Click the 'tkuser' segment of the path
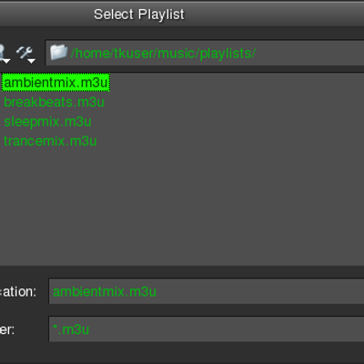Viewport: 364px width, 364px height. coord(134,54)
